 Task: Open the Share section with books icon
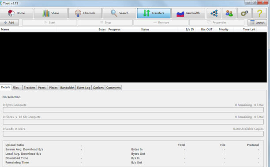click(x=51, y=13)
